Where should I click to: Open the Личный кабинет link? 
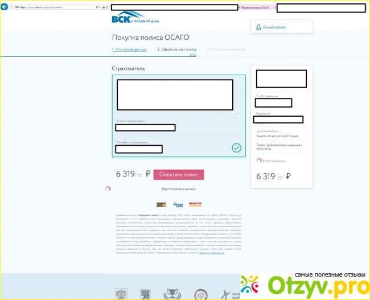coord(274,27)
